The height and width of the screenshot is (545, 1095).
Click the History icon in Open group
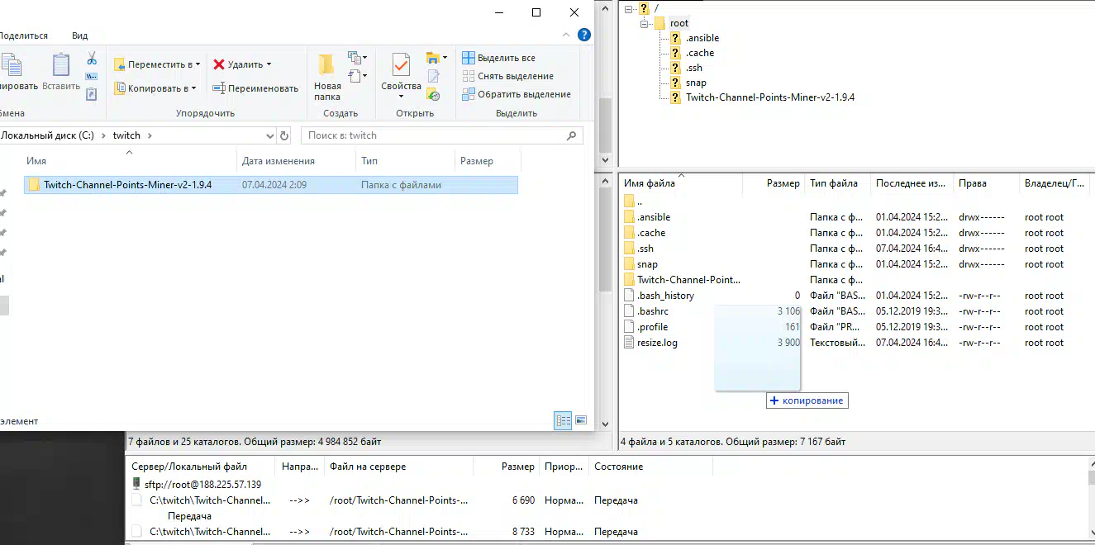[x=433, y=95]
